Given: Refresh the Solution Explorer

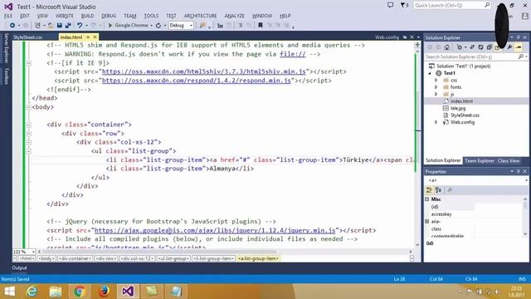Looking at the screenshot, I should click(480, 47).
